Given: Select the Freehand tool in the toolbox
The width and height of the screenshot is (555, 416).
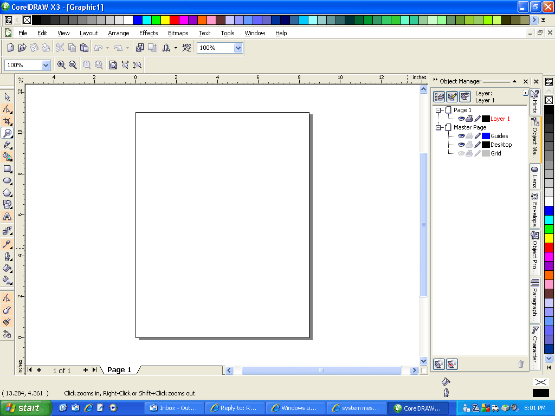Looking at the screenshot, I should pos(7,145).
